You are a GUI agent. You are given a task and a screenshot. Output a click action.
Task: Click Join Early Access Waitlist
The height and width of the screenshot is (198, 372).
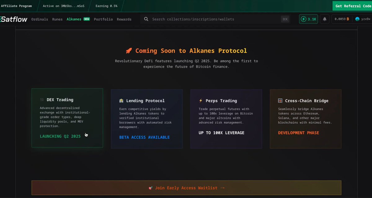(186, 188)
